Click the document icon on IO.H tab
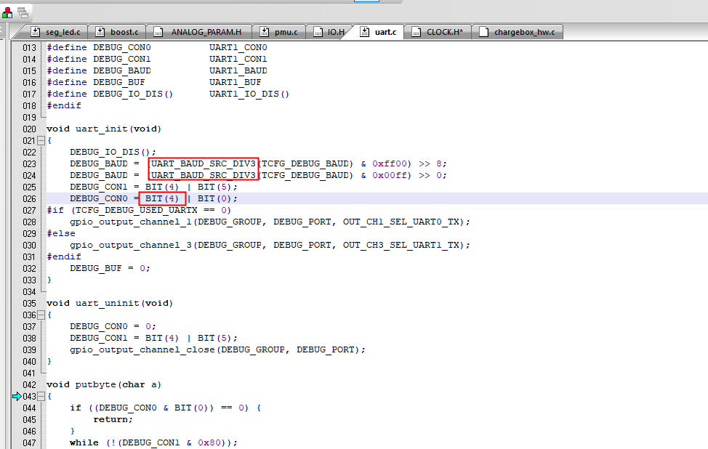This screenshot has width=708, height=449. click(x=318, y=32)
